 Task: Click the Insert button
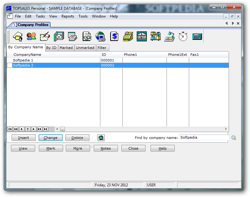coord(24,138)
